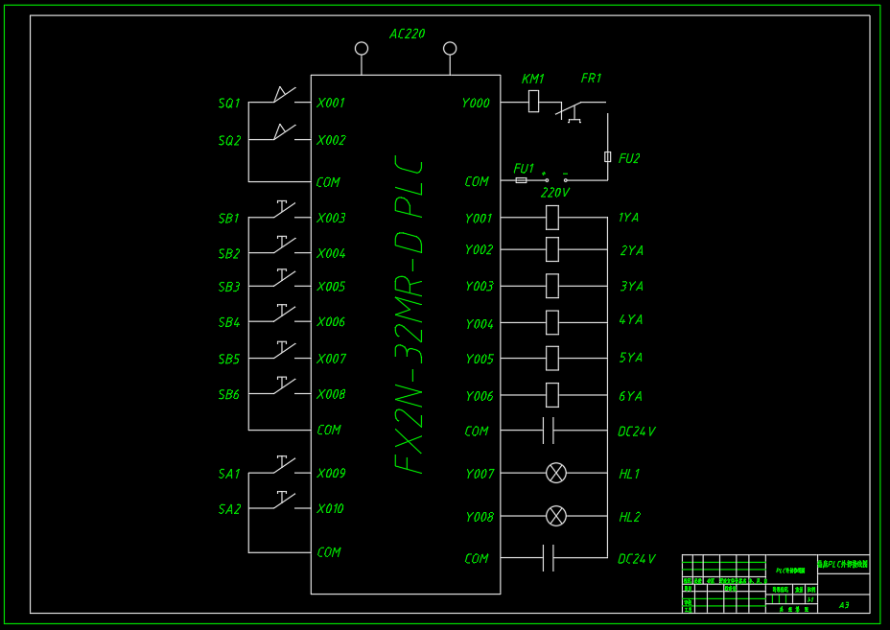The width and height of the screenshot is (890, 630).
Task: Select the Y008 output terminal label
Action: point(480,517)
